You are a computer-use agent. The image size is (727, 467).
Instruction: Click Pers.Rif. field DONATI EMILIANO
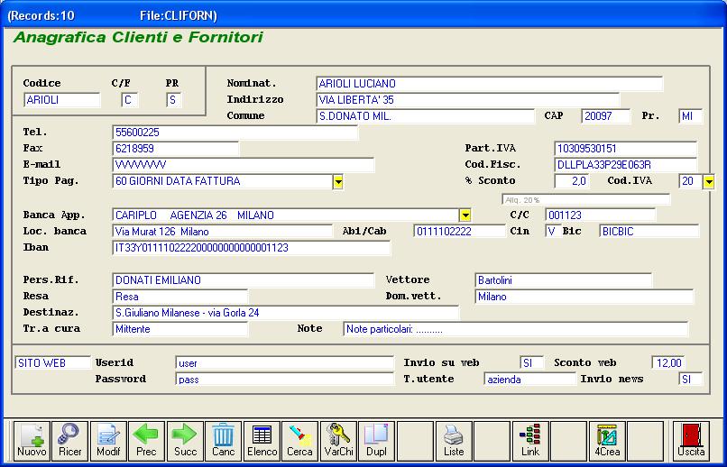(243, 280)
